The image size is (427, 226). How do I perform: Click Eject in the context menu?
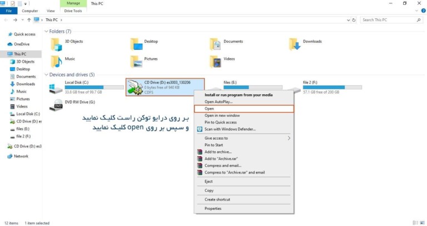(x=208, y=181)
